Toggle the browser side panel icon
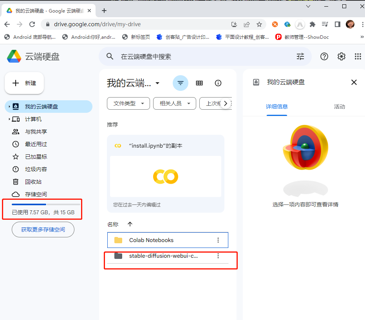The image size is (365, 320). click(x=337, y=24)
